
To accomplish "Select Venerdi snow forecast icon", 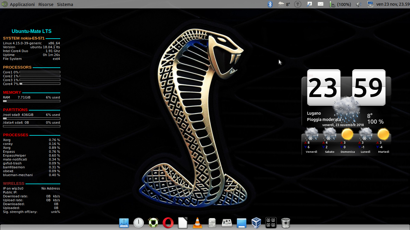I will click(x=311, y=134).
